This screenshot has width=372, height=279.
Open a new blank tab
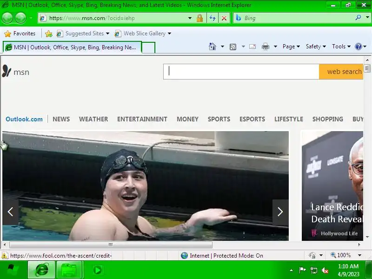point(148,47)
